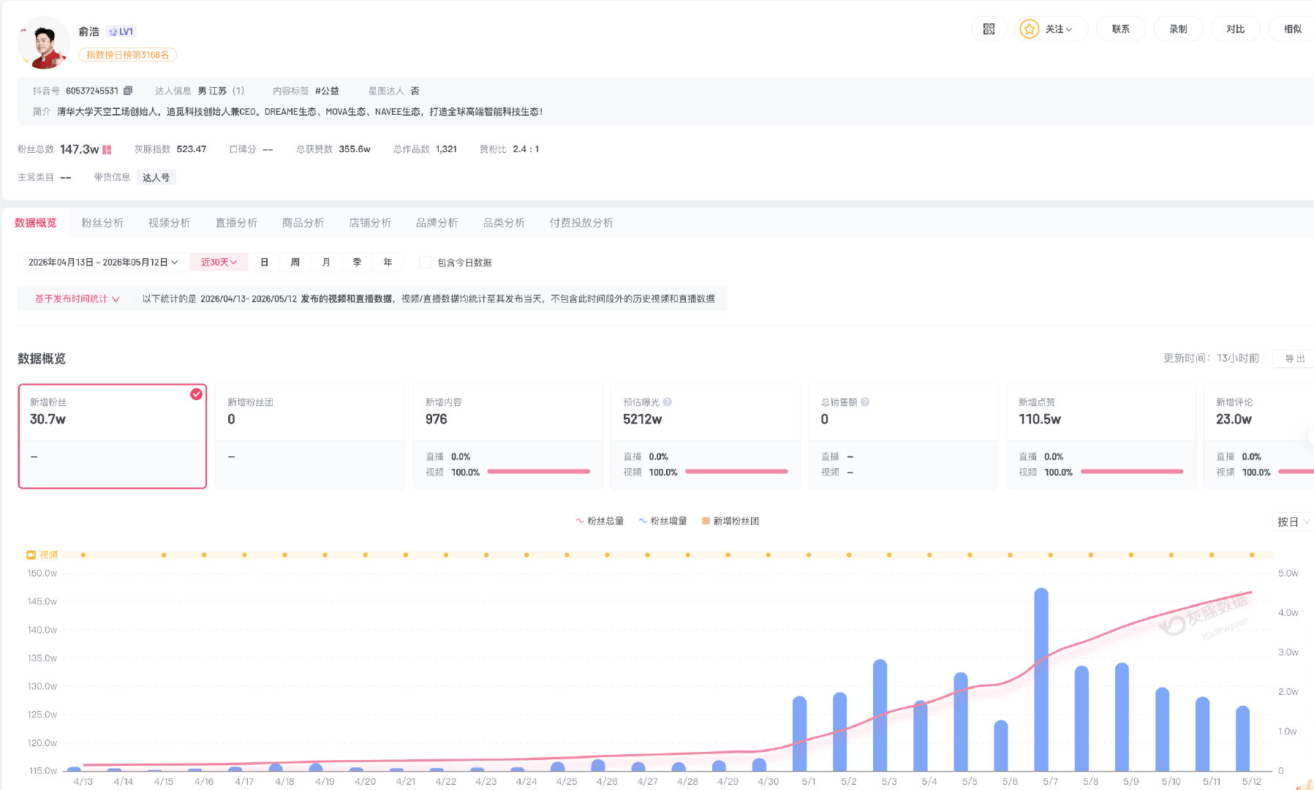The height and width of the screenshot is (790, 1314).
Task: Click the 录制 button
Action: (x=1178, y=29)
